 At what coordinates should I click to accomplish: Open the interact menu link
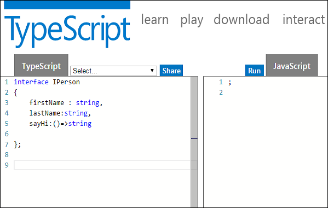tap(303, 20)
